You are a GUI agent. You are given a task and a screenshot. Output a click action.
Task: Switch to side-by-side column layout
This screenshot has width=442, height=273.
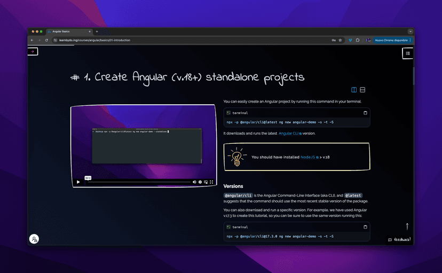[354, 90]
